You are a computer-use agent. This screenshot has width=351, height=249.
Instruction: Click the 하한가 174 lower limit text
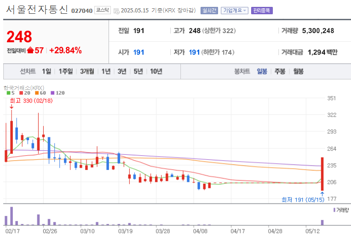tap(218, 52)
